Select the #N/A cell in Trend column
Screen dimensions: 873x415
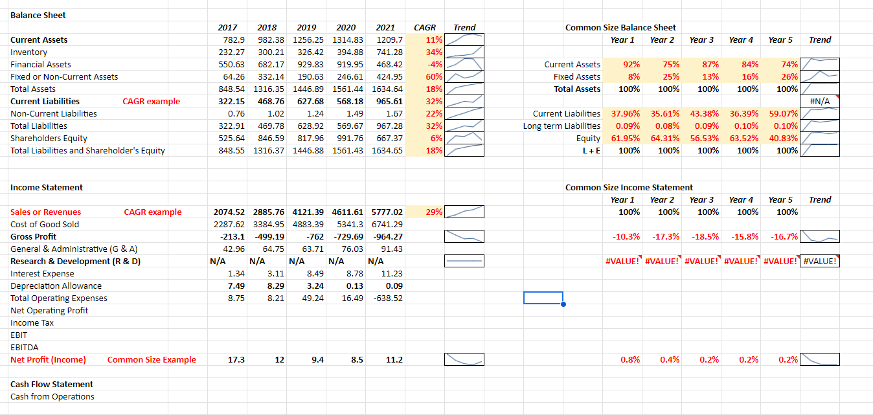(x=819, y=101)
